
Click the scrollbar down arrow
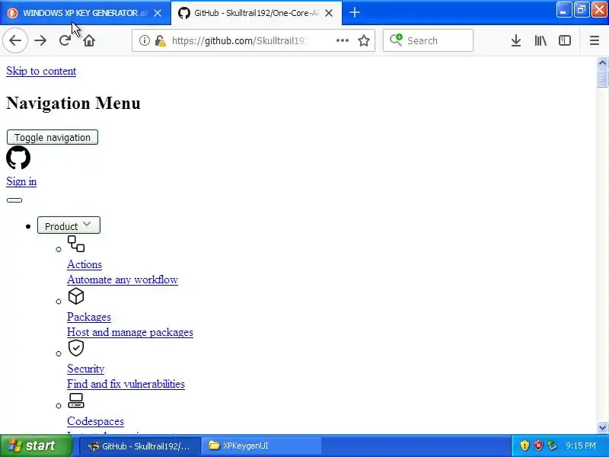pos(602,427)
